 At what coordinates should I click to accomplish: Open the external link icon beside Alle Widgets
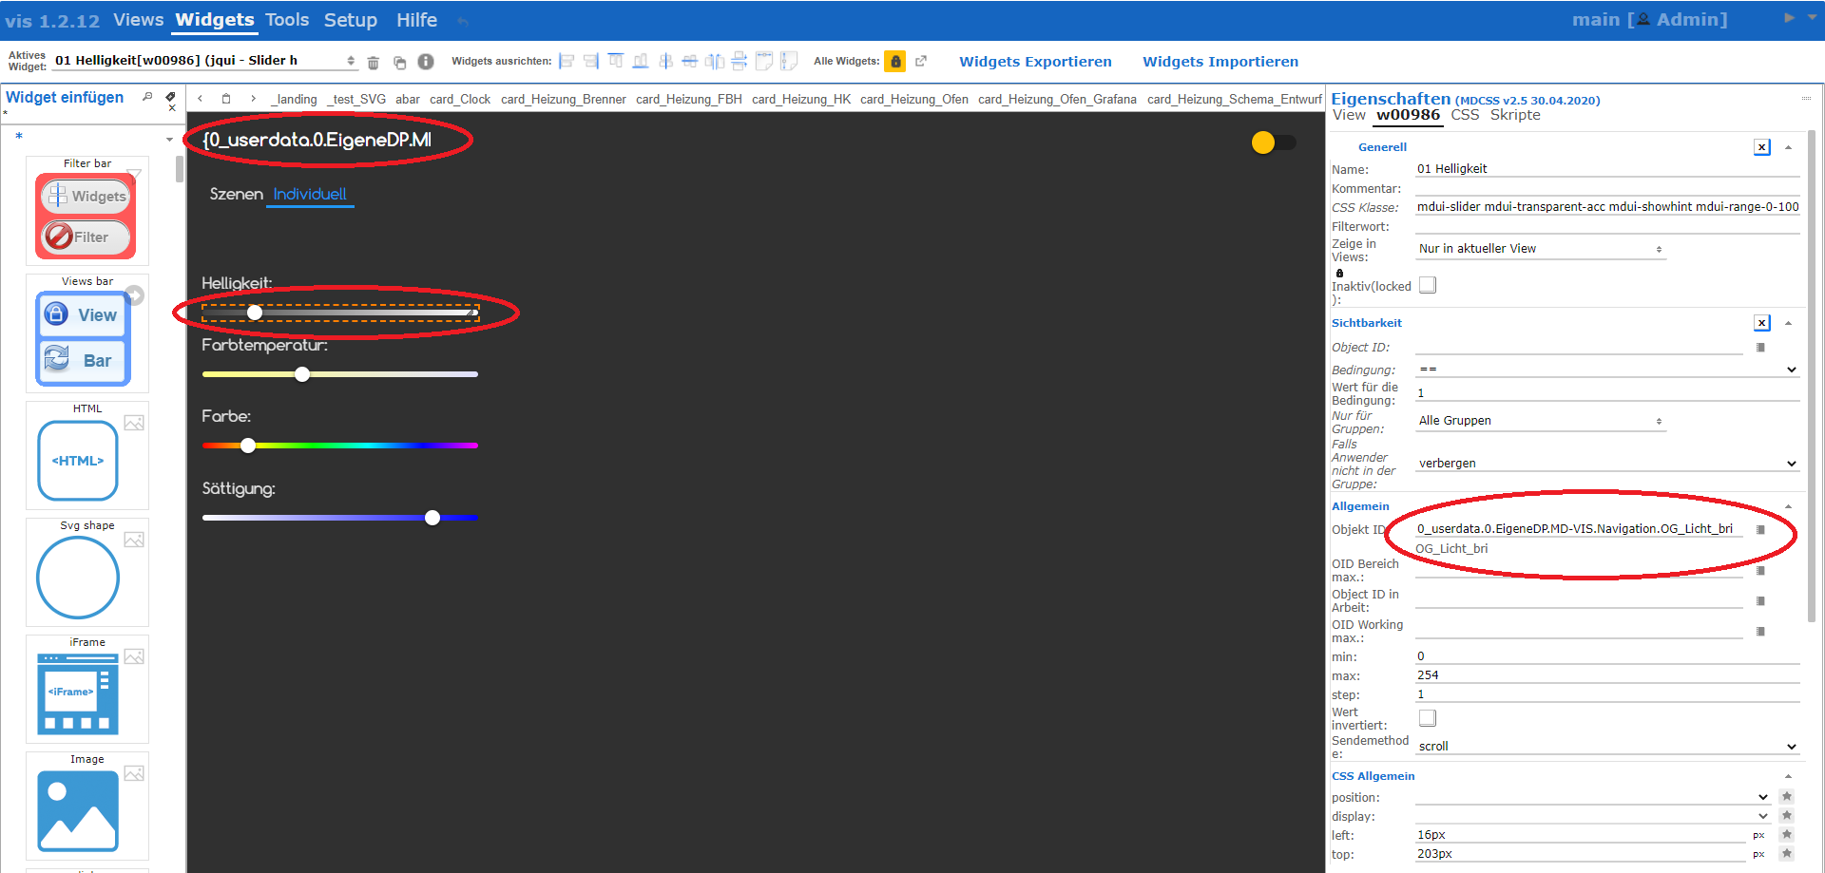(x=921, y=61)
